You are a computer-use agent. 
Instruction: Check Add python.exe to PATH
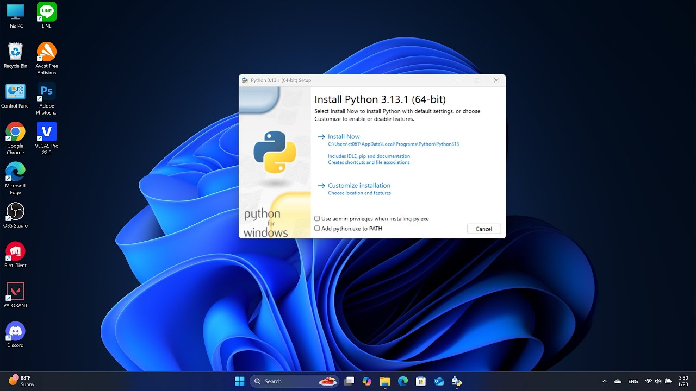(317, 229)
